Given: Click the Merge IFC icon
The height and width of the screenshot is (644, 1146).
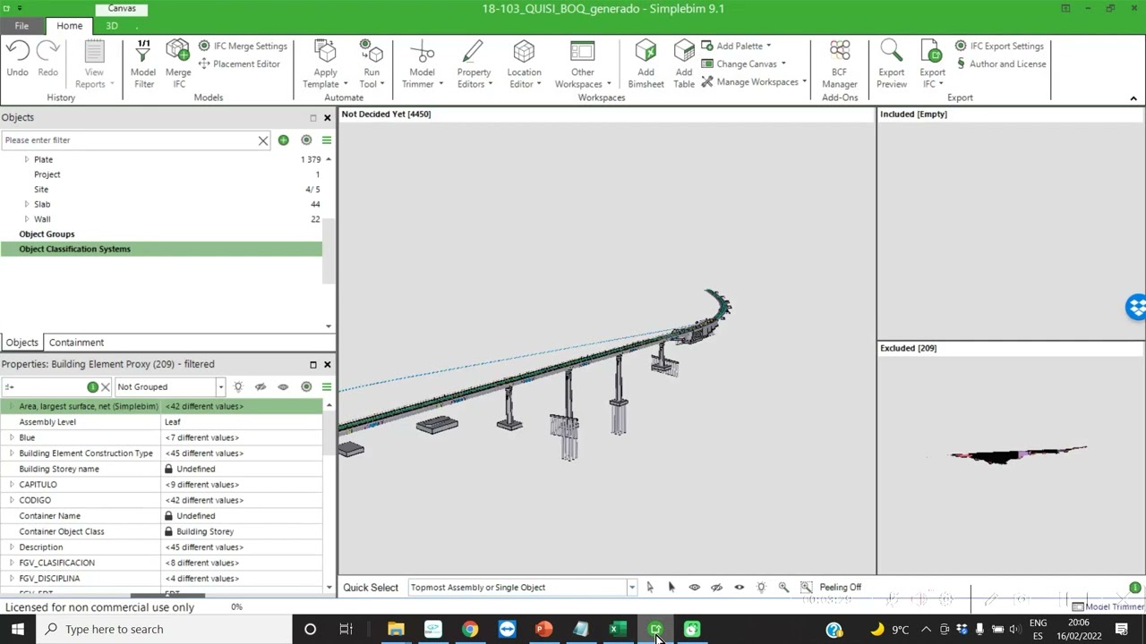Looking at the screenshot, I should point(178,52).
